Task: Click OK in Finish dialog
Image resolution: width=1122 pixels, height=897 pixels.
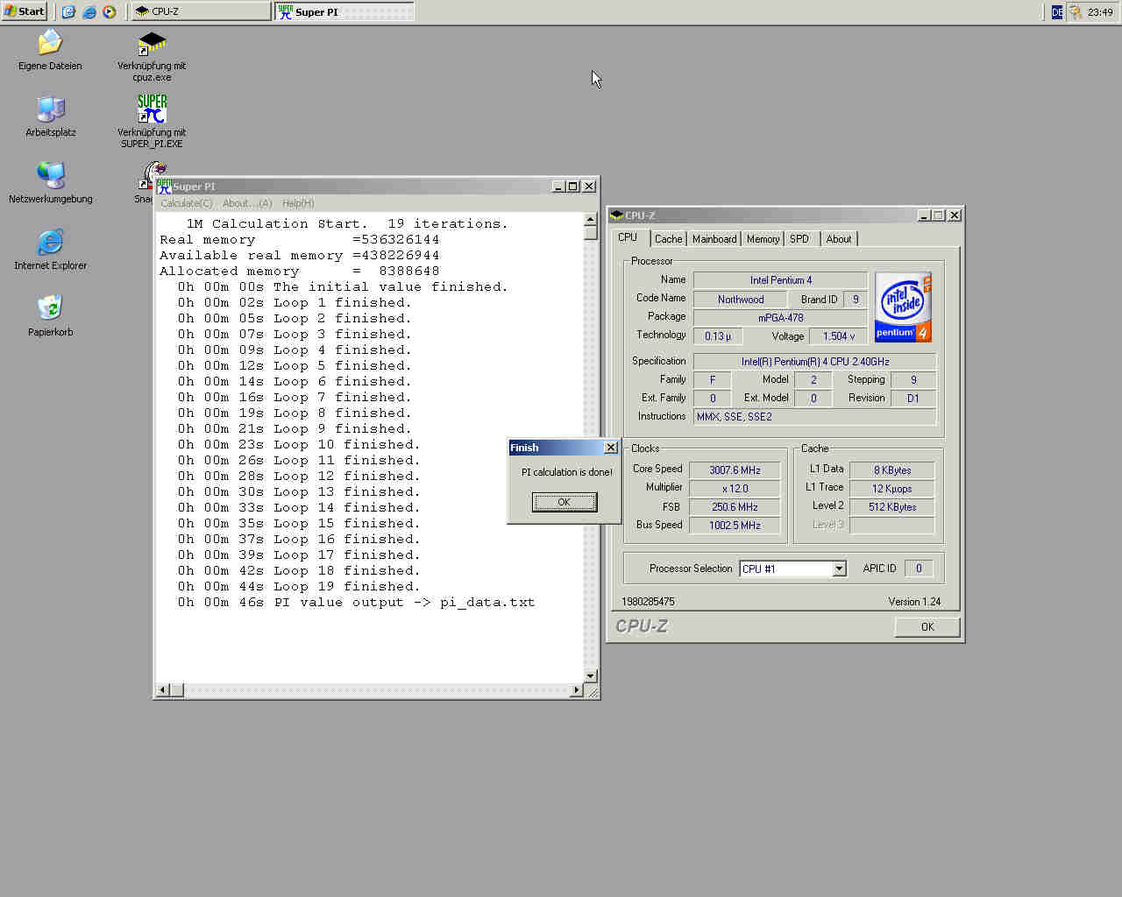Action: tap(565, 502)
